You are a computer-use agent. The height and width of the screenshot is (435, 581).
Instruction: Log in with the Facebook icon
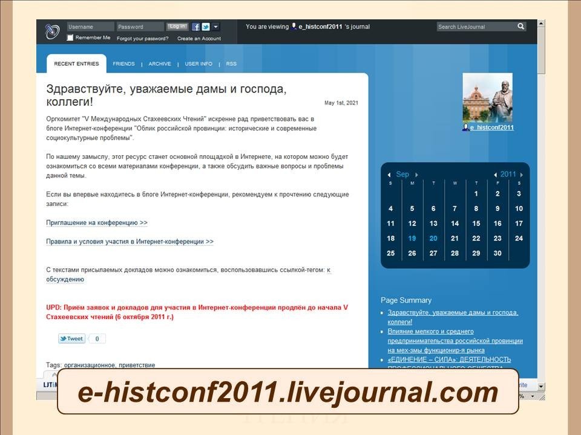196,27
